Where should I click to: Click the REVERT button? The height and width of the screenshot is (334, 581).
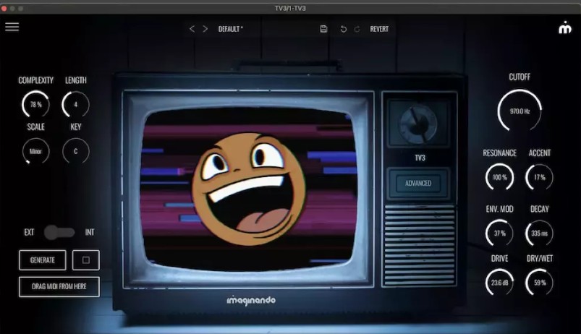click(x=379, y=29)
